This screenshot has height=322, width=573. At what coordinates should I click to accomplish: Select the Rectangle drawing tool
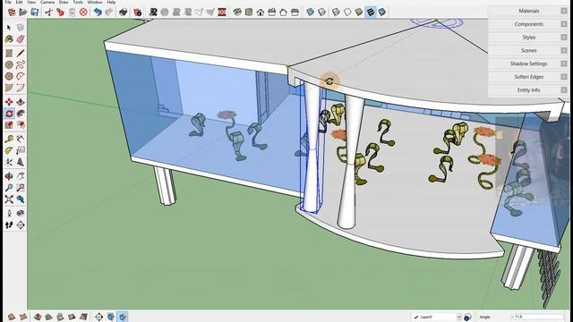point(9,54)
